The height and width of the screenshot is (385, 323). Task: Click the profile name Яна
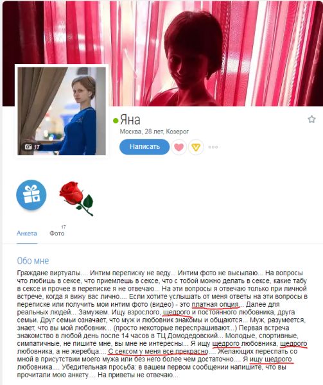click(x=130, y=120)
